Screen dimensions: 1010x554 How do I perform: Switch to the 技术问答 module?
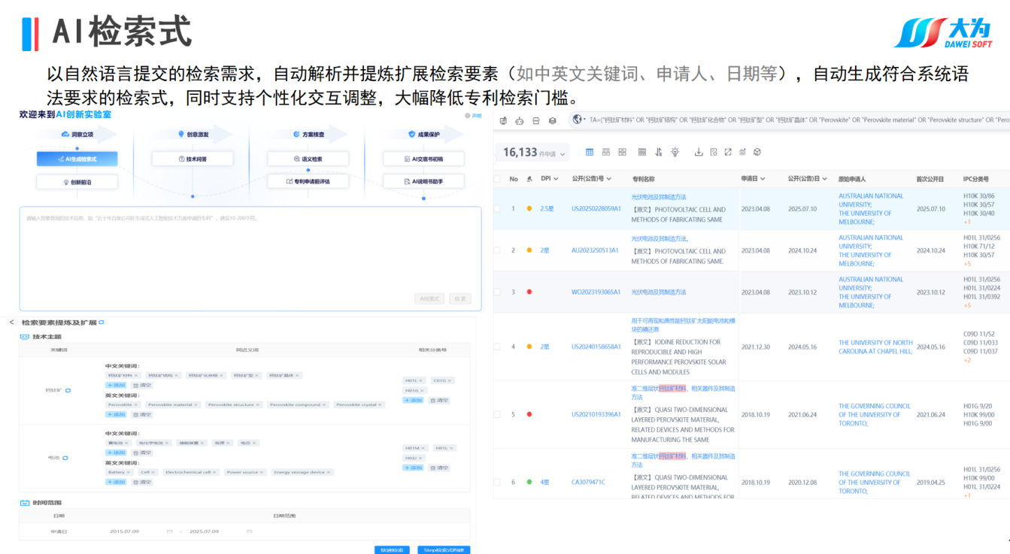192,159
